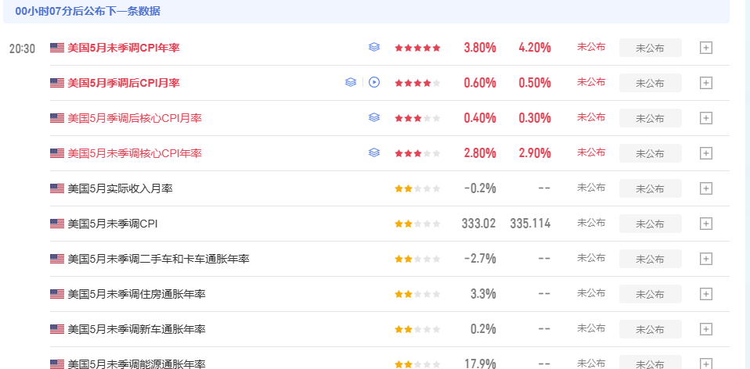This screenshot has width=750, height=369.
Task: Click 未公布 button for 美国5月未季调住房通胀年率
Action: [x=650, y=294]
